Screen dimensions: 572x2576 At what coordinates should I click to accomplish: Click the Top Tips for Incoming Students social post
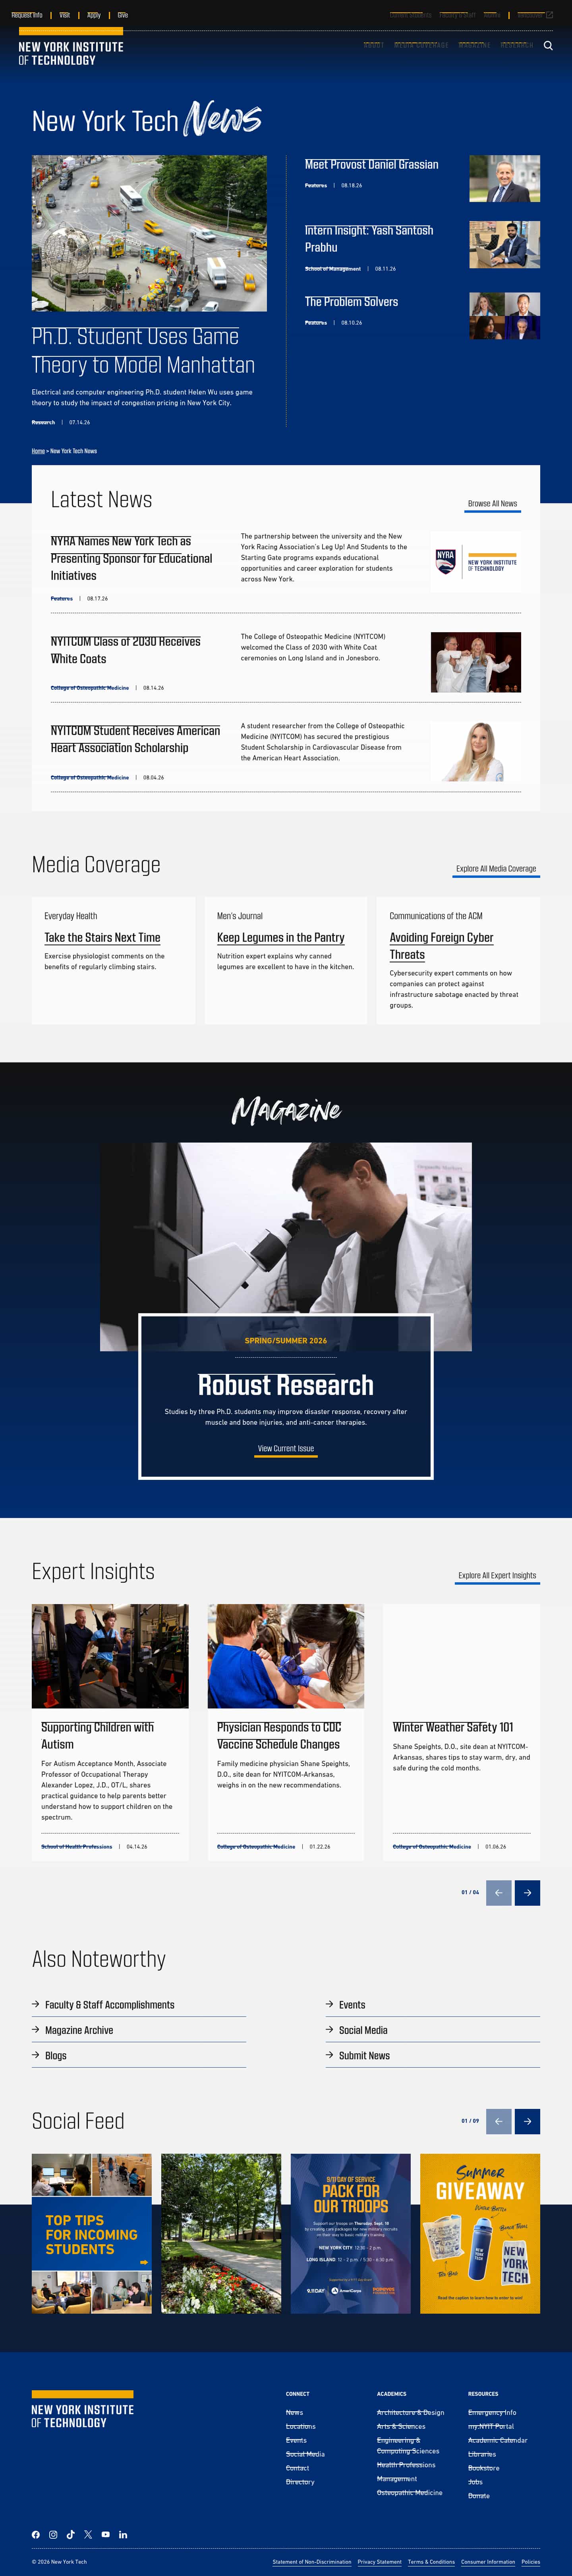(x=91, y=2233)
